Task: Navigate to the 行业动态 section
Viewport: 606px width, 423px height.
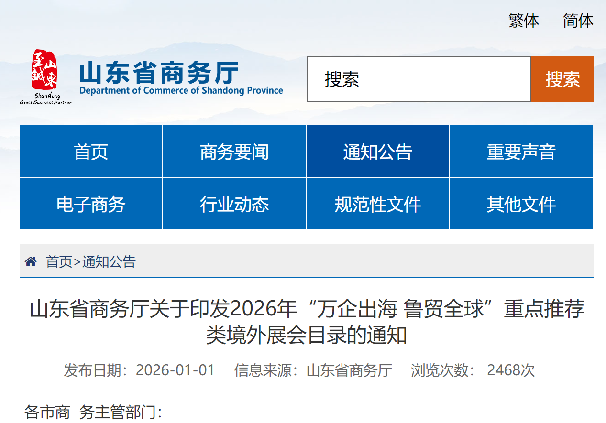Action: point(234,204)
